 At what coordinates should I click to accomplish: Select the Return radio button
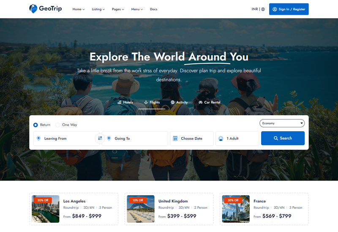[35, 125]
